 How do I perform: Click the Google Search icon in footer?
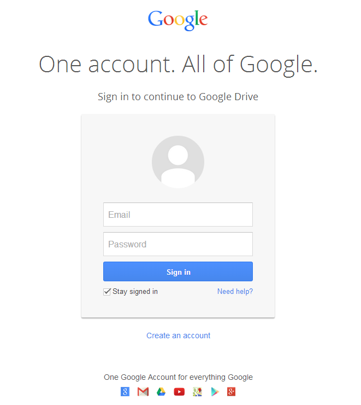pyautogui.click(x=125, y=391)
